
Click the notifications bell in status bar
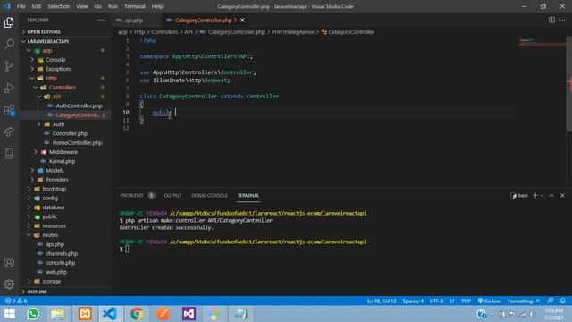coord(563,301)
